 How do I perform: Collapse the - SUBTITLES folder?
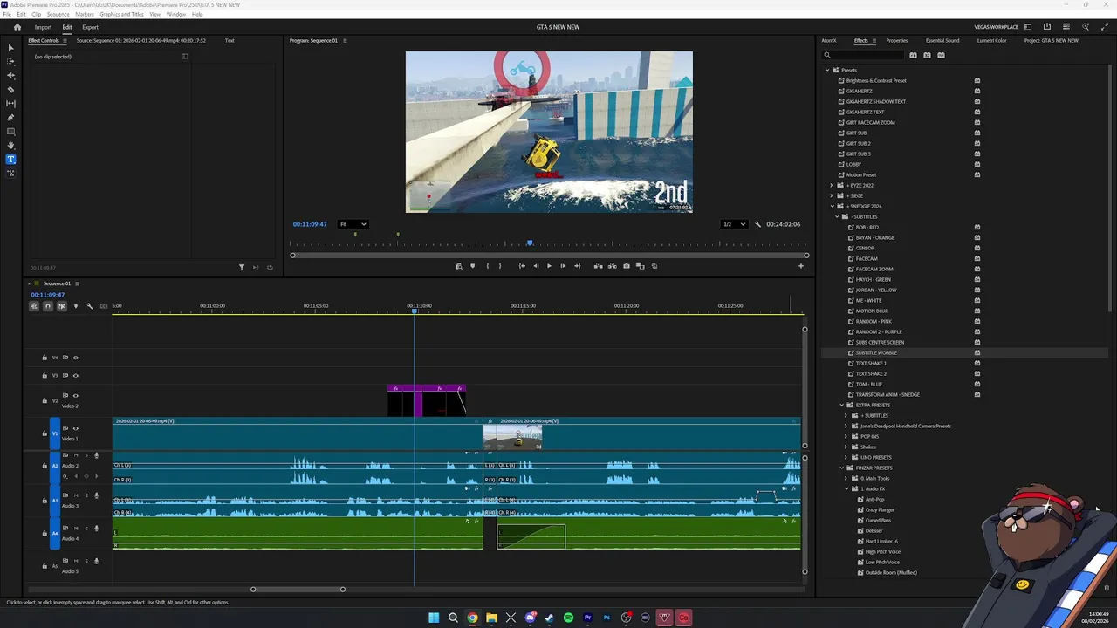(x=837, y=216)
